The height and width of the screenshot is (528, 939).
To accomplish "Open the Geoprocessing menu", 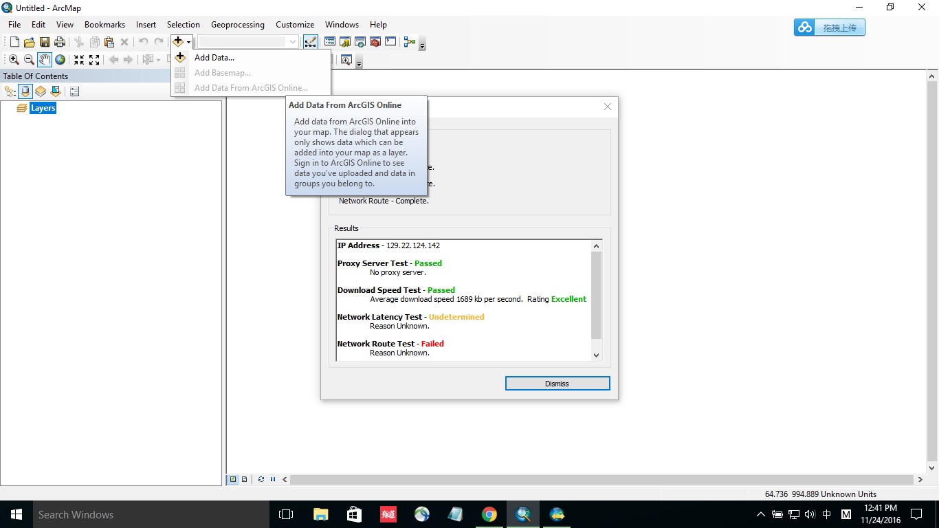I will [x=238, y=25].
